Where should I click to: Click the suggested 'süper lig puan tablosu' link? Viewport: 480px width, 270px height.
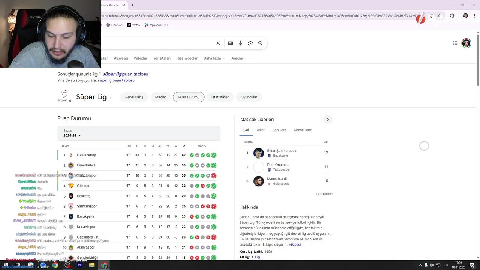(125, 74)
